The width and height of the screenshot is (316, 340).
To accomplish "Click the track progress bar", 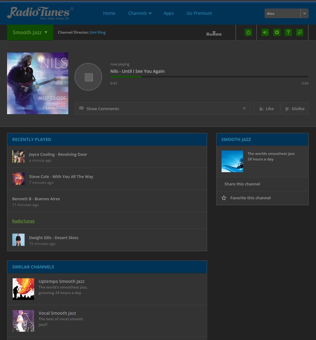I will 209,77.
